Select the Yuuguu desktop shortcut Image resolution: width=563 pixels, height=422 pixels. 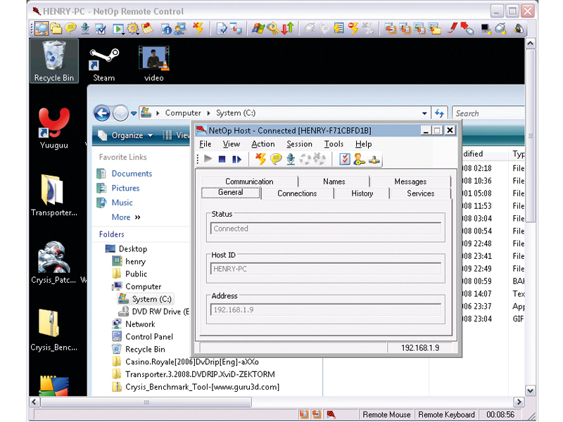point(54,129)
